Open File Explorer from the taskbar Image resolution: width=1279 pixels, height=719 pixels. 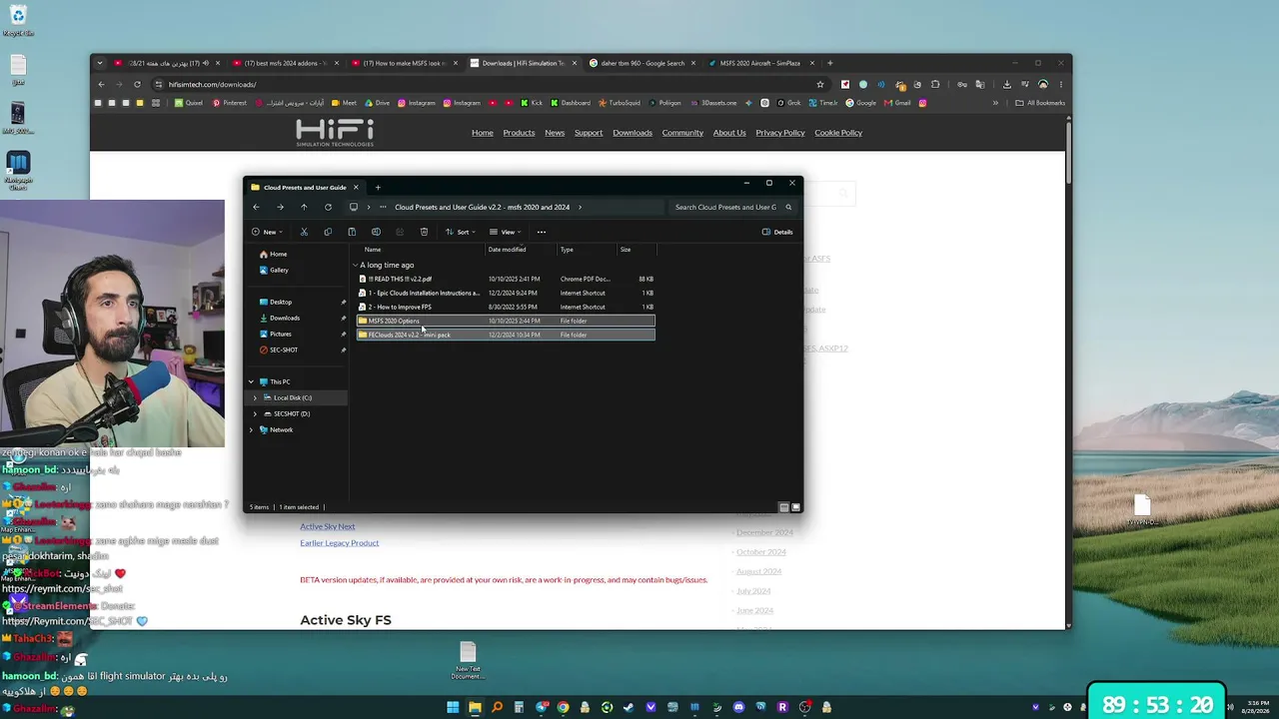pos(475,708)
